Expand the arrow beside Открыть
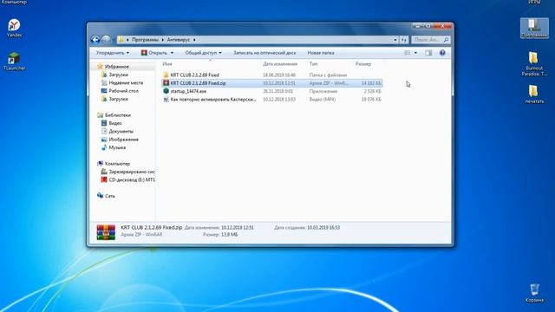 point(172,53)
